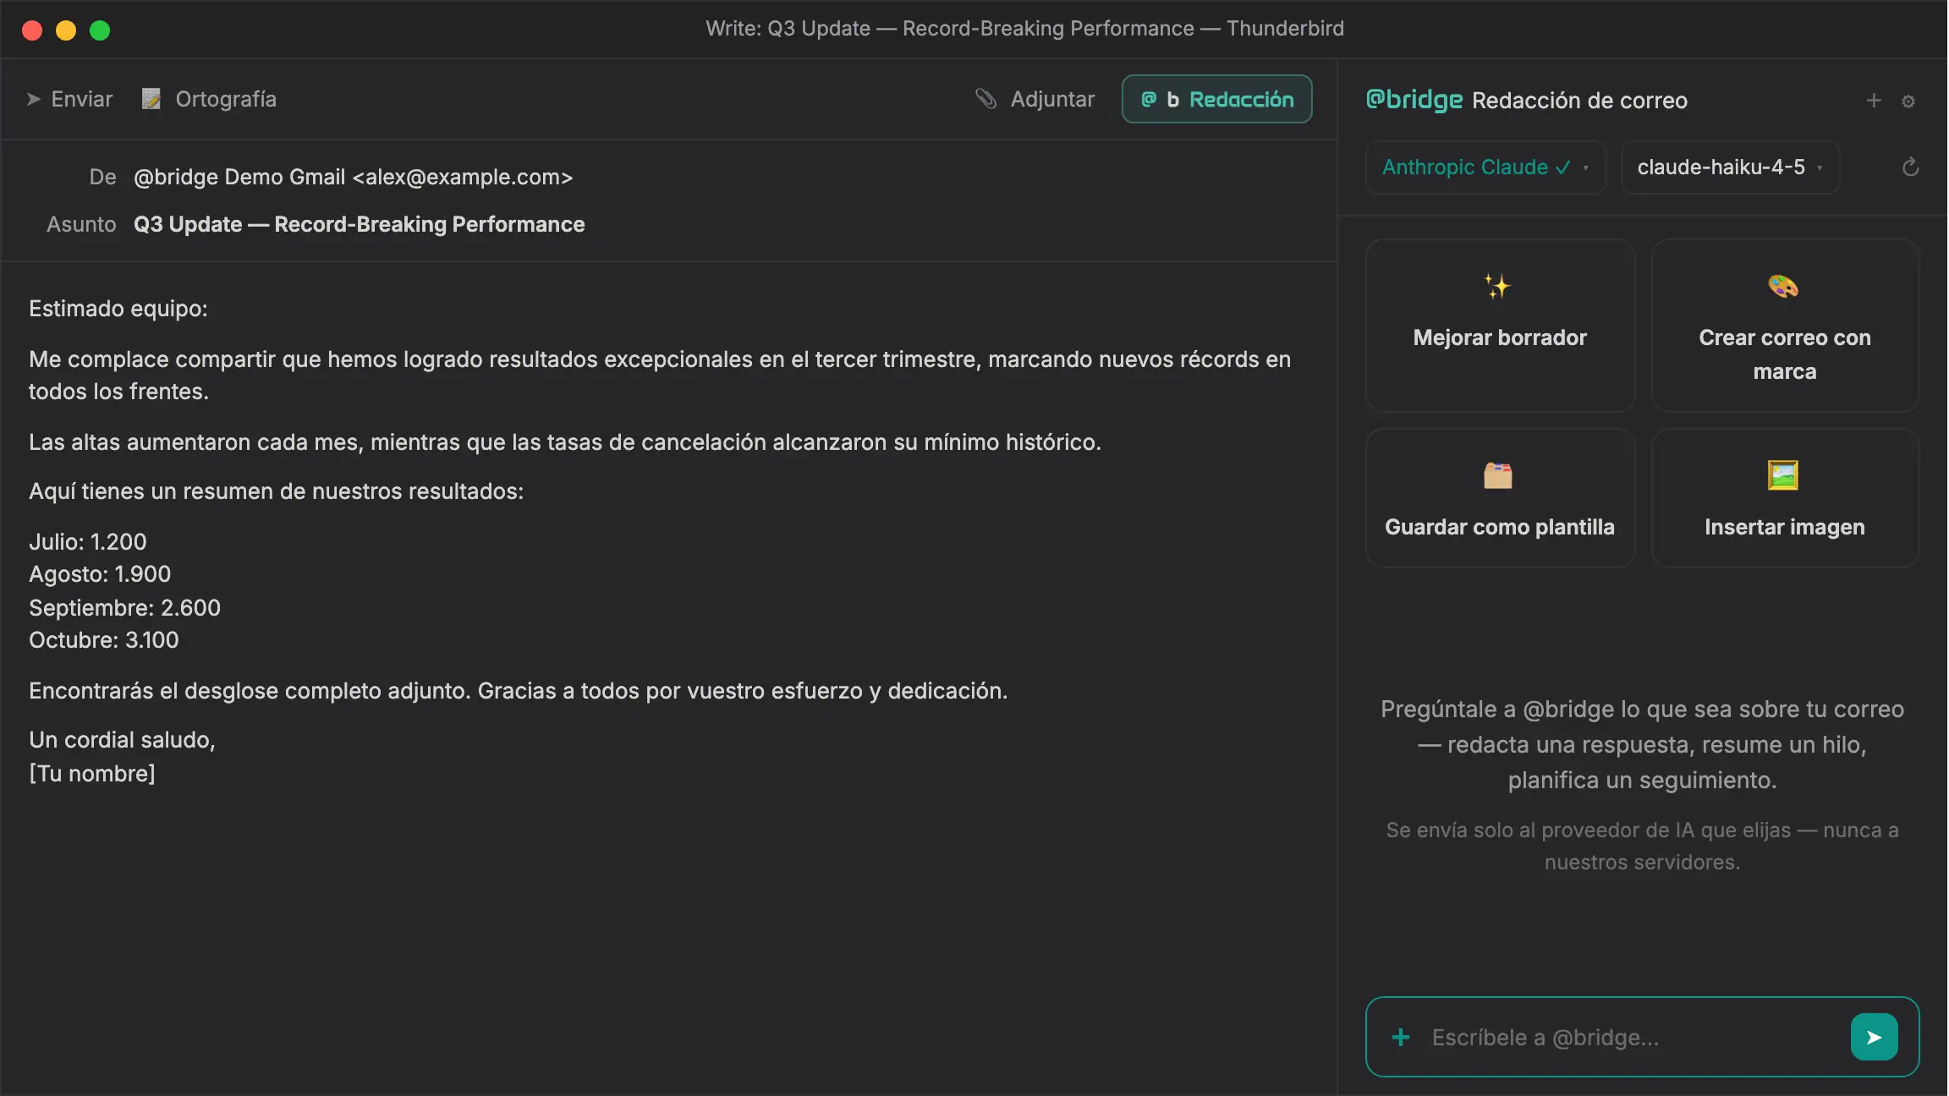Close the window with red button
1949x1096 pixels.
[x=32, y=30]
